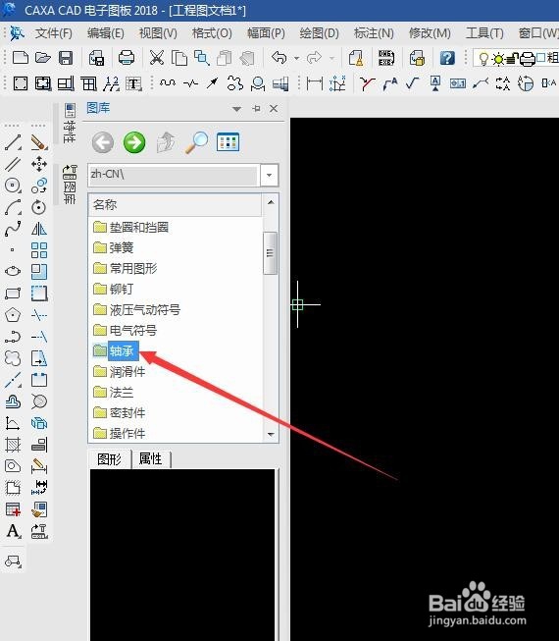
Task: Open the 常用图形 folder
Action: click(x=125, y=268)
